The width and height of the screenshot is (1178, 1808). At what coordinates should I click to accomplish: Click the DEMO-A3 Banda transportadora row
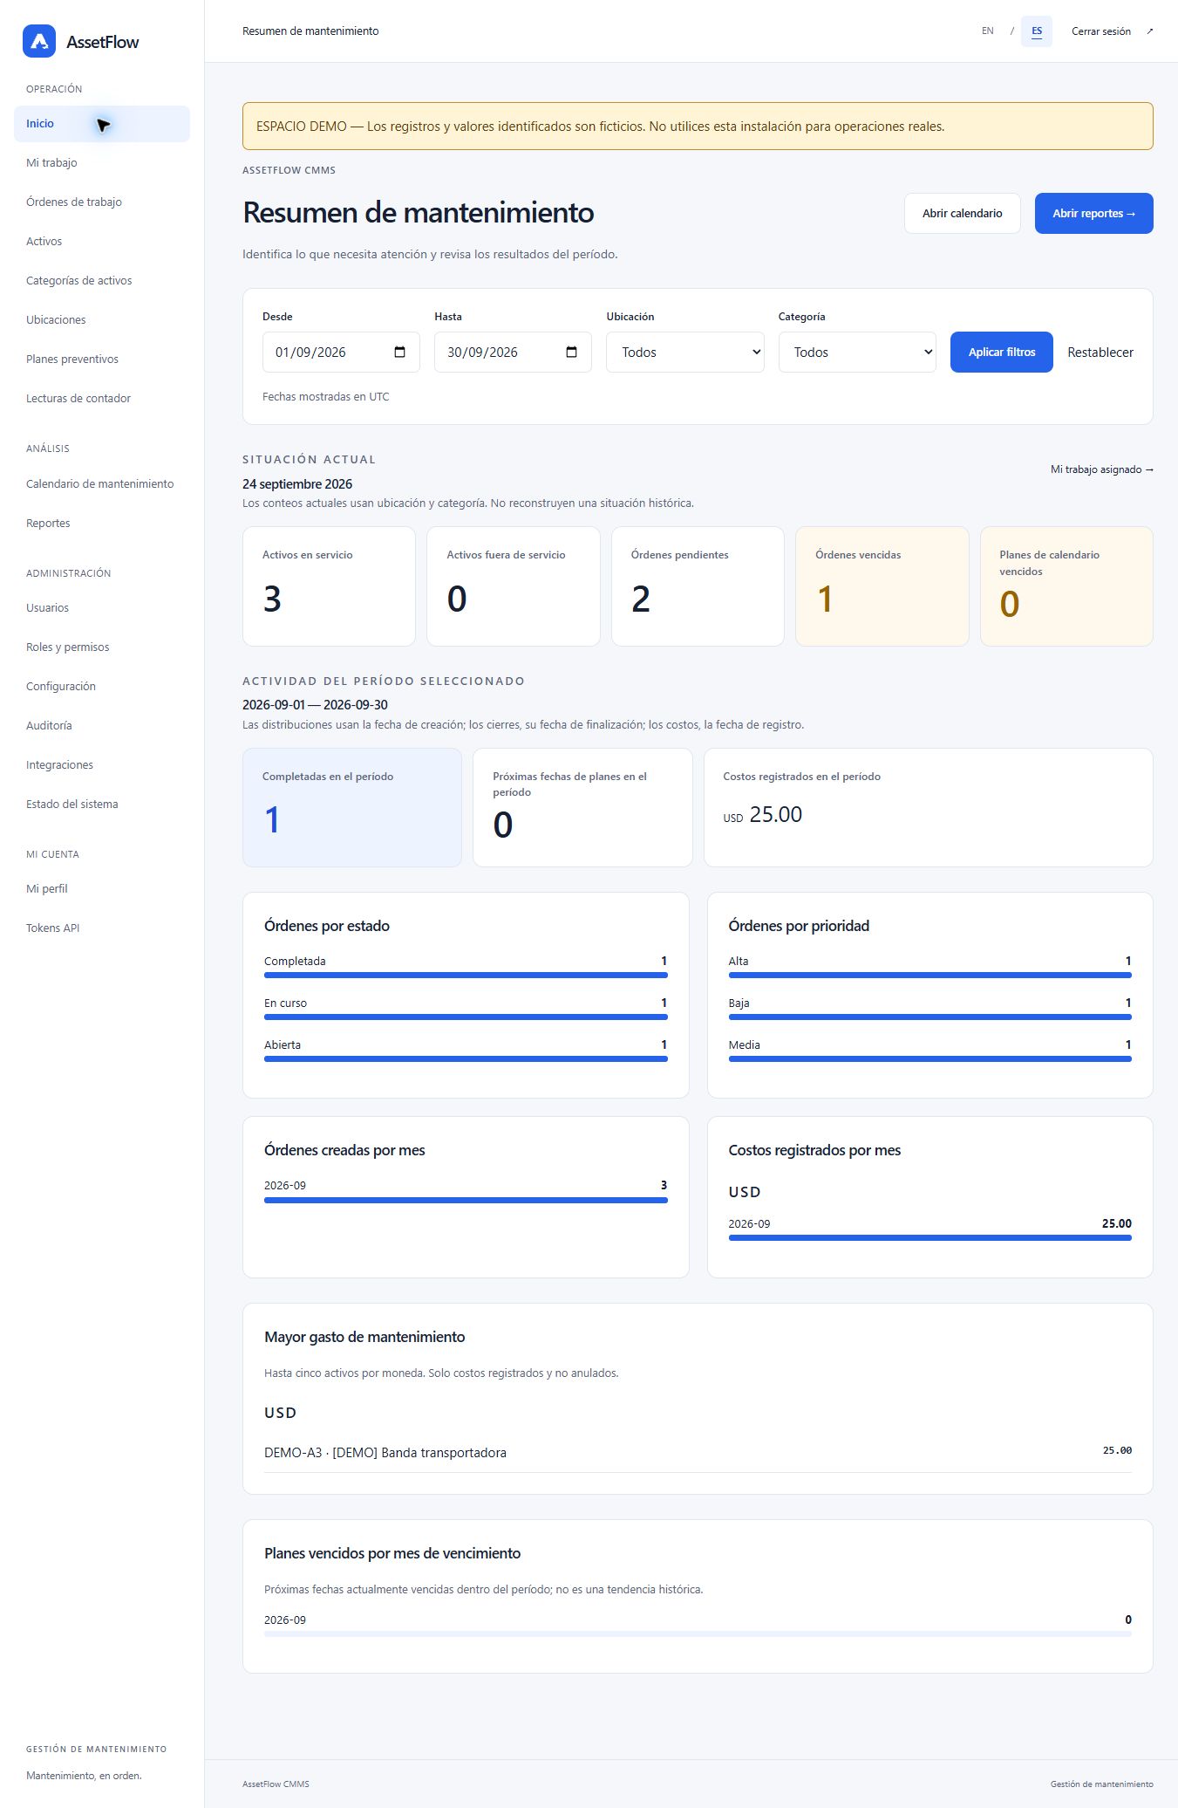[698, 1452]
